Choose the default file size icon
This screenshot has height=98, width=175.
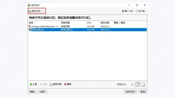[x=137, y=85]
